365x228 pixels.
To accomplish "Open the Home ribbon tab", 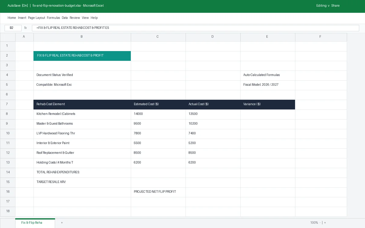I will tap(12, 18).
